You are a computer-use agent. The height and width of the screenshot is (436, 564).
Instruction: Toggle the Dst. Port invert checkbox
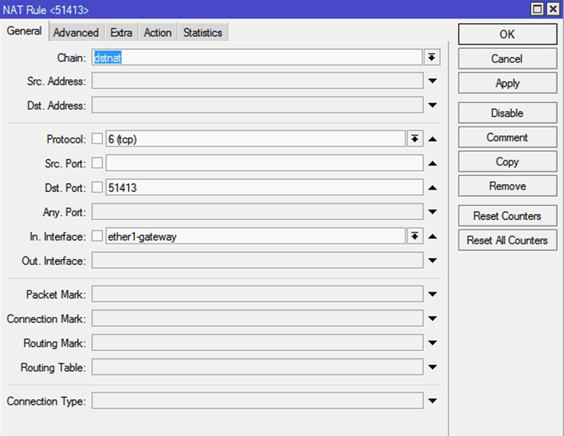[97, 187]
